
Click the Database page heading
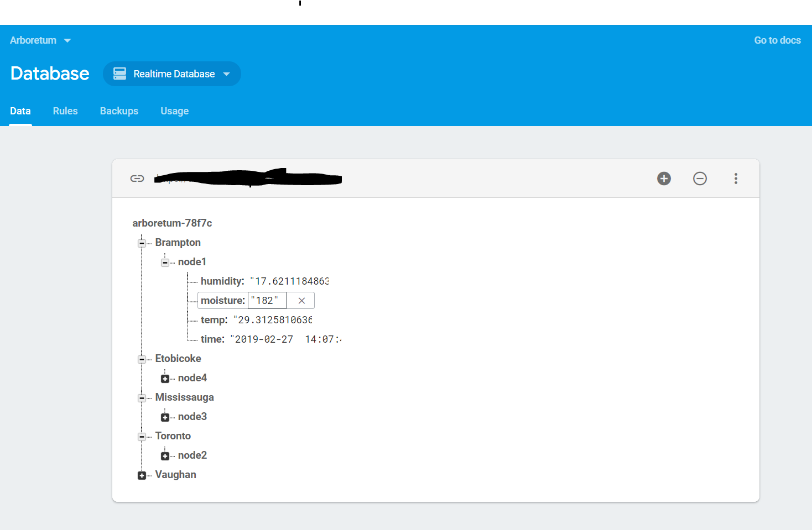(x=50, y=74)
